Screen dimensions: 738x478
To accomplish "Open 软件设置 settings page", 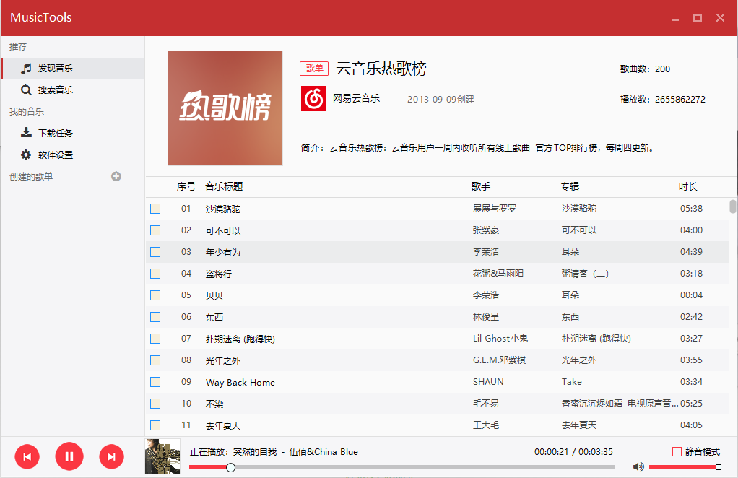I will click(56, 155).
